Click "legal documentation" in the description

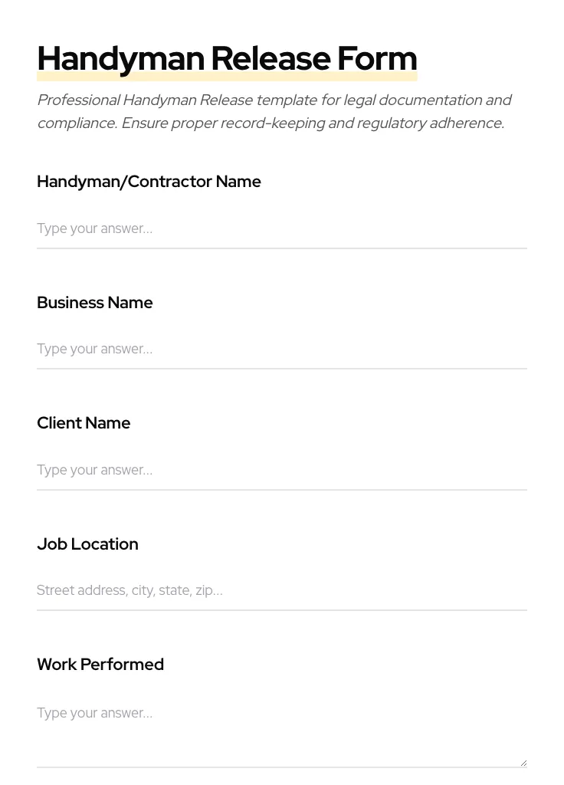pos(412,100)
